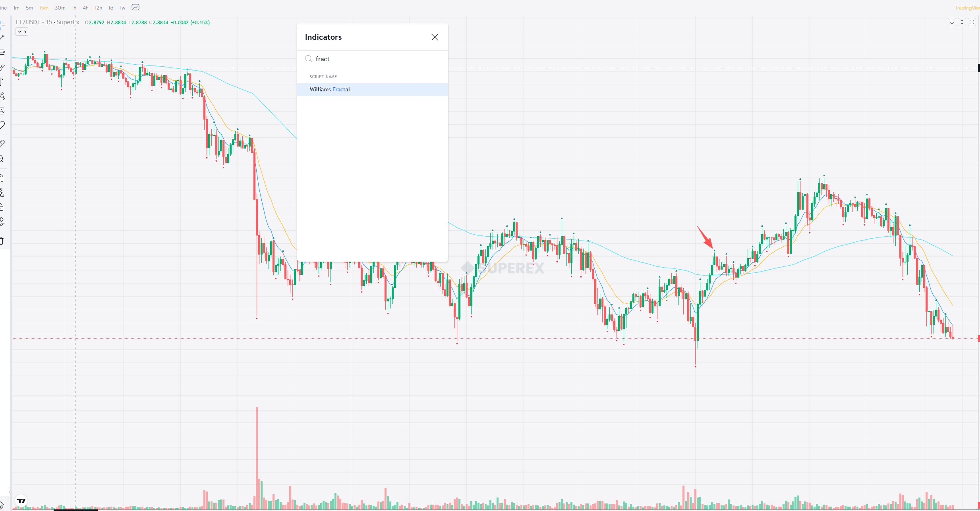This screenshot has width=980, height=511.
Task: Toggle magnet mode in left toolbar
Action: pyautogui.click(x=2, y=178)
